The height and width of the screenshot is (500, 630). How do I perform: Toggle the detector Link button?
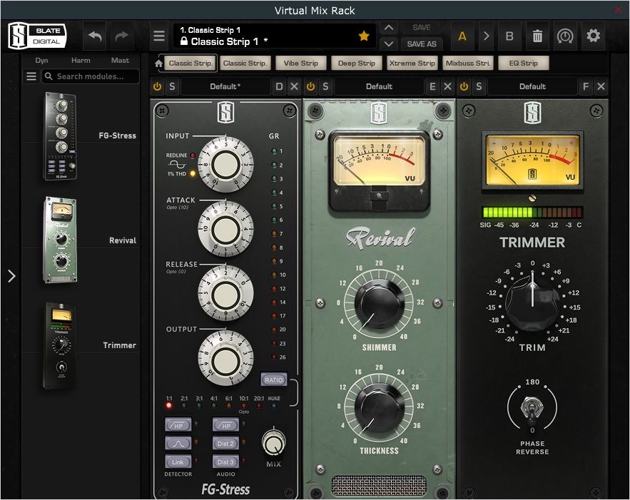pos(178,462)
